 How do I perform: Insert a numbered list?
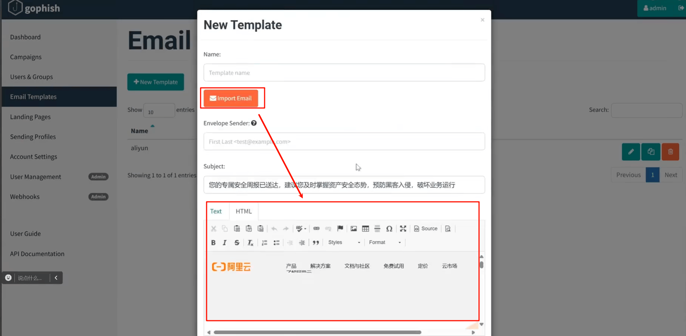(x=265, y=243)
